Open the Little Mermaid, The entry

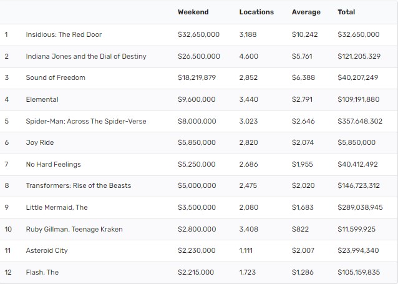[57, 207]
